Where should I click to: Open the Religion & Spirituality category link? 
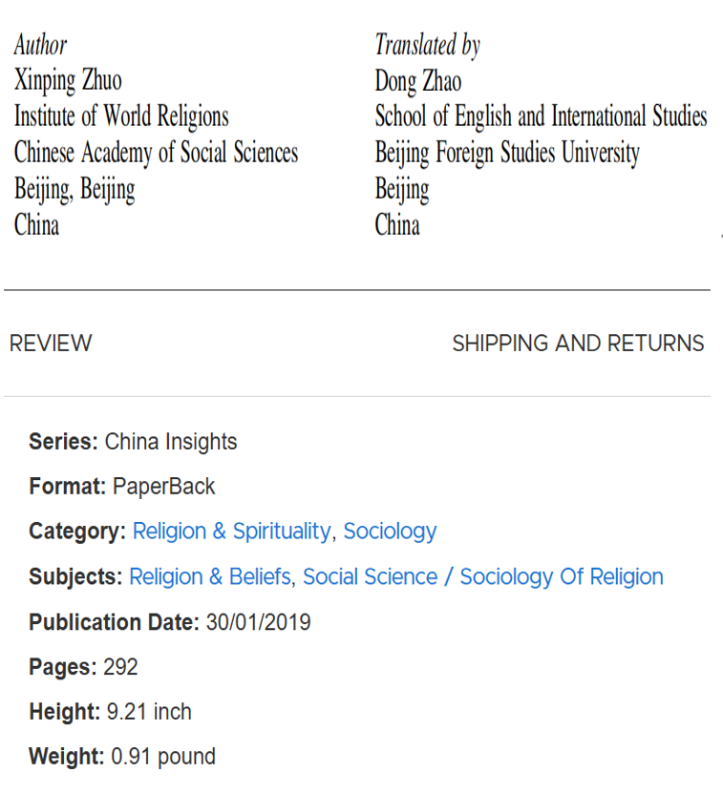232,532
